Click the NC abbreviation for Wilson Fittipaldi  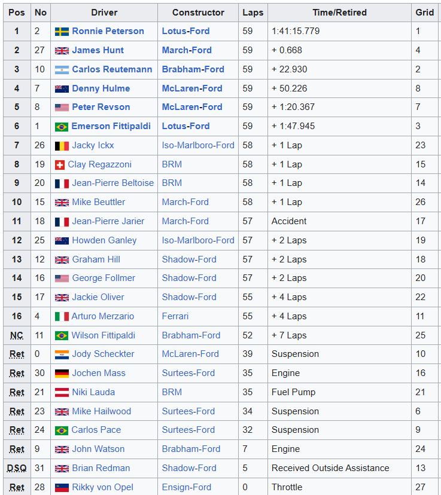(17, 335)
